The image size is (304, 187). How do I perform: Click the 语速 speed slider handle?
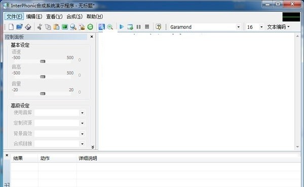click(43, 61)
